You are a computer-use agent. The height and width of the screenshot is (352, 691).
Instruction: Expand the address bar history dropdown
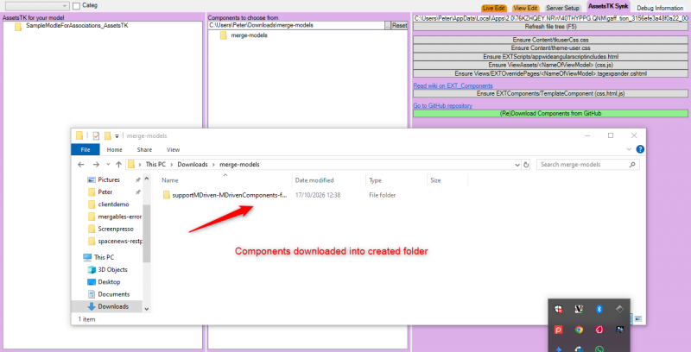pyautogui.click(x=517, y=165)
